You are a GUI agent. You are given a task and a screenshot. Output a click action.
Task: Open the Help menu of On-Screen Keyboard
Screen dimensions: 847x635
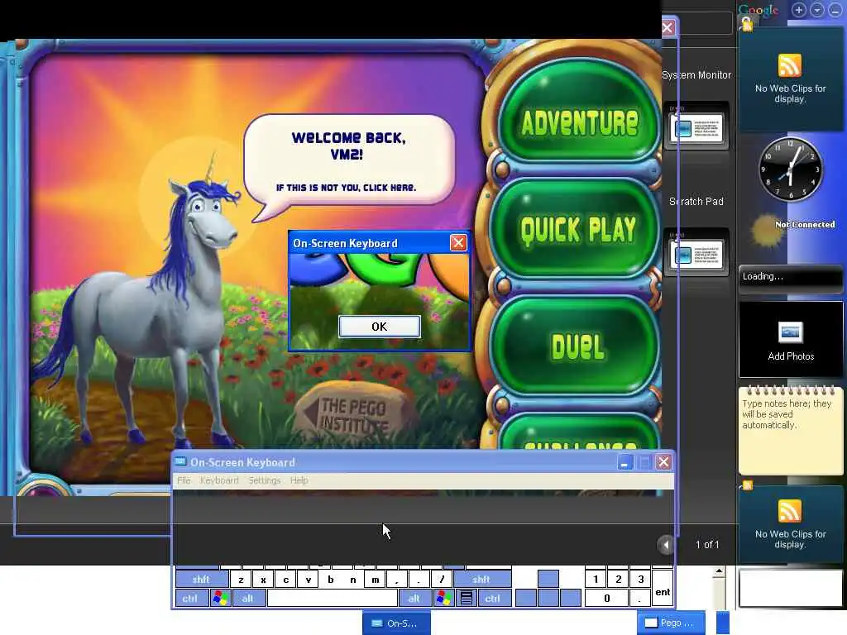[x=299, y=480]
